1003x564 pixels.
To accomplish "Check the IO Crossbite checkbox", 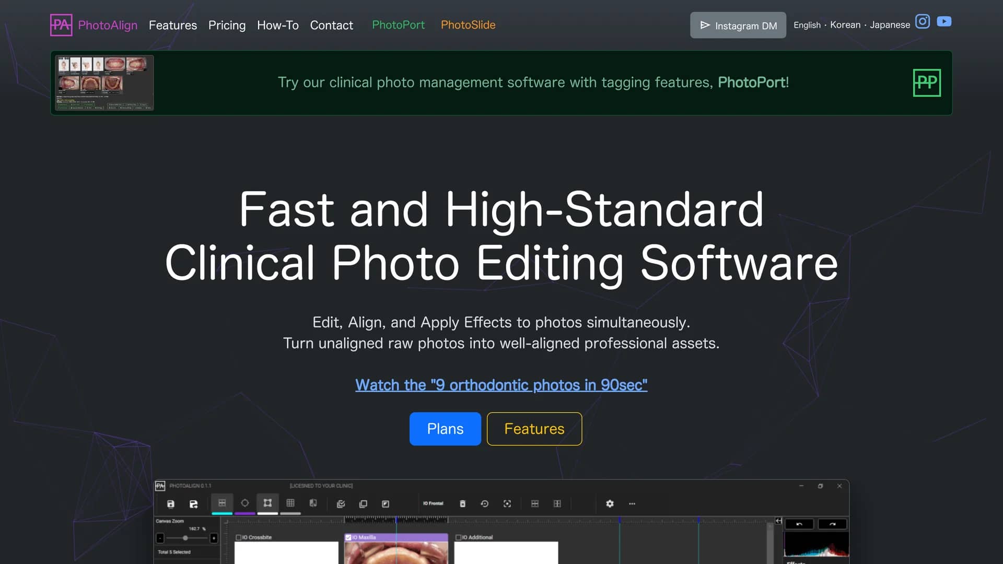I will tap(239, 537).
